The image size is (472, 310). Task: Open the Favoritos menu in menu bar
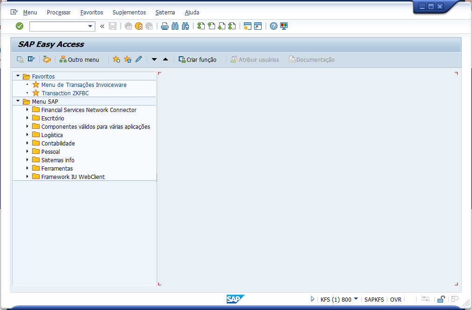(x=92, y=13)
